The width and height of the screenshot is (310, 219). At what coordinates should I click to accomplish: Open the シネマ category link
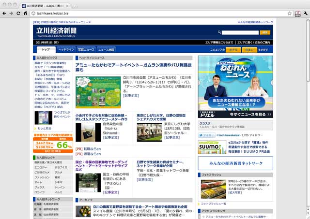[59, 182]
